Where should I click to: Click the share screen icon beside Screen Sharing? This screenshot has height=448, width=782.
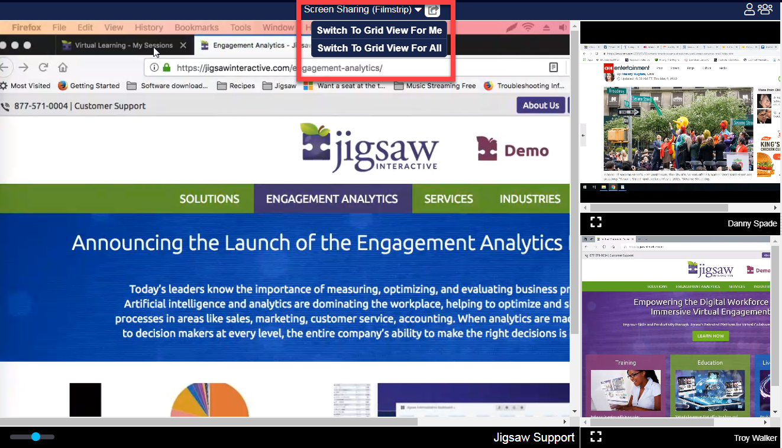(432, 10)
